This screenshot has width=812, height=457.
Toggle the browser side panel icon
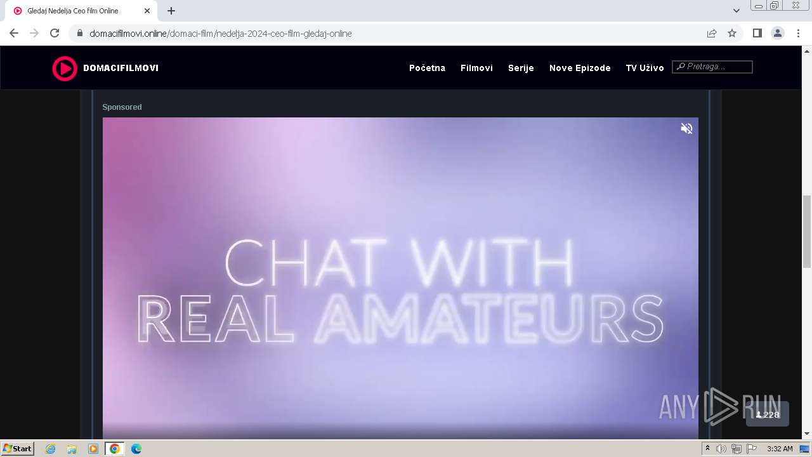point(757,33)
